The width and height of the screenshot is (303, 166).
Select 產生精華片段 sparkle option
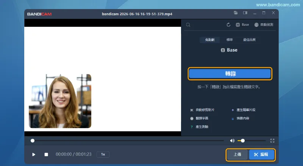(x=243, y=110)
